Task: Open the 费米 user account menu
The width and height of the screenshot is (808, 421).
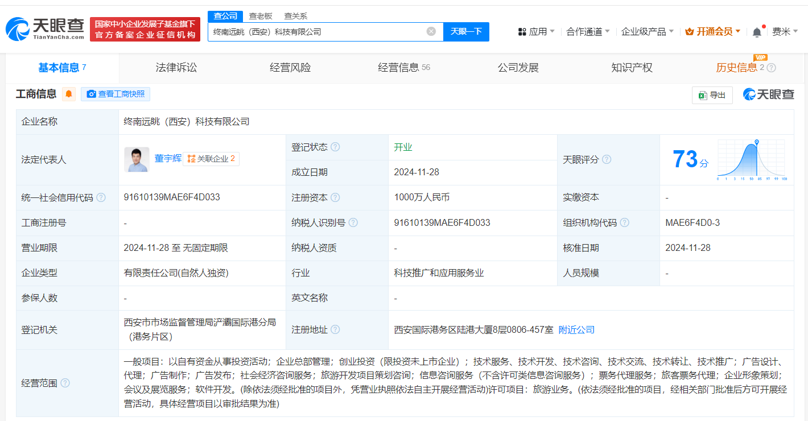Action: pyautogui.click(x=785, y=32)
